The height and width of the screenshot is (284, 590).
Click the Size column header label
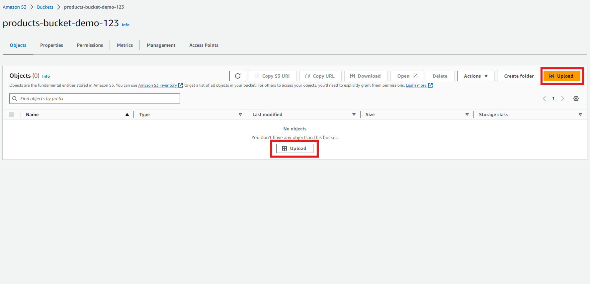[x=370, y=114]
